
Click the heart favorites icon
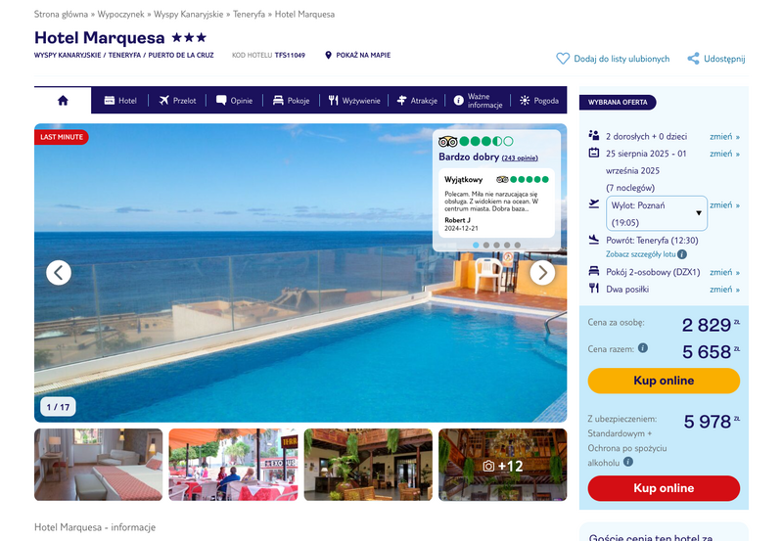(x=563, y=59)
